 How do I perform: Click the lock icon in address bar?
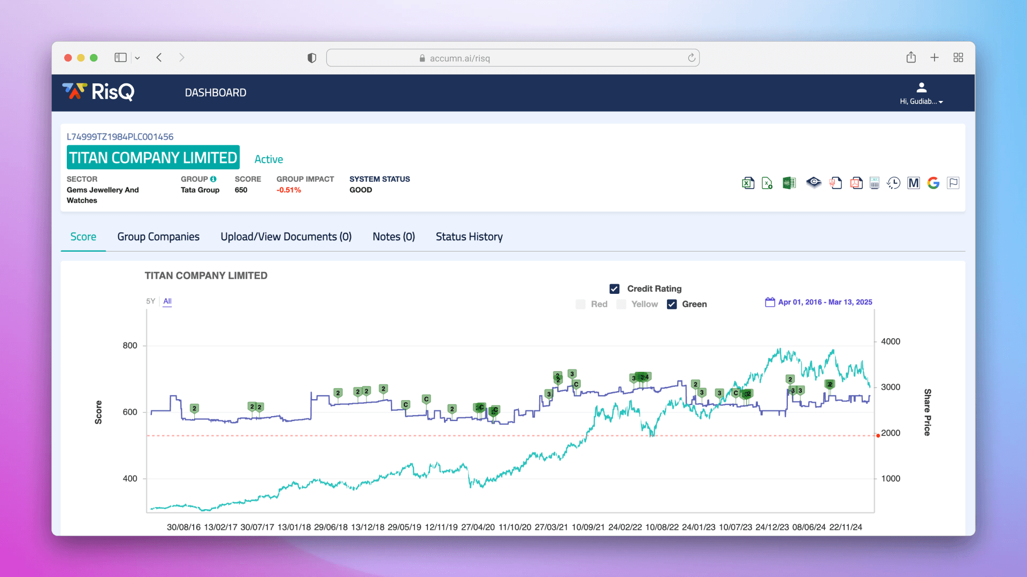[x=422, y=58]
